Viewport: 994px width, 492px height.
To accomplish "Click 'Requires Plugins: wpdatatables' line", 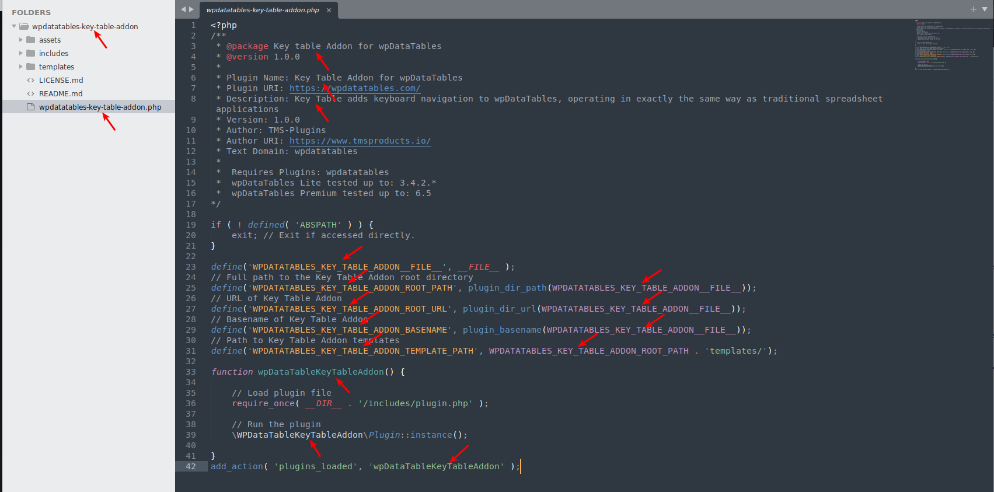I will [310, 172].
